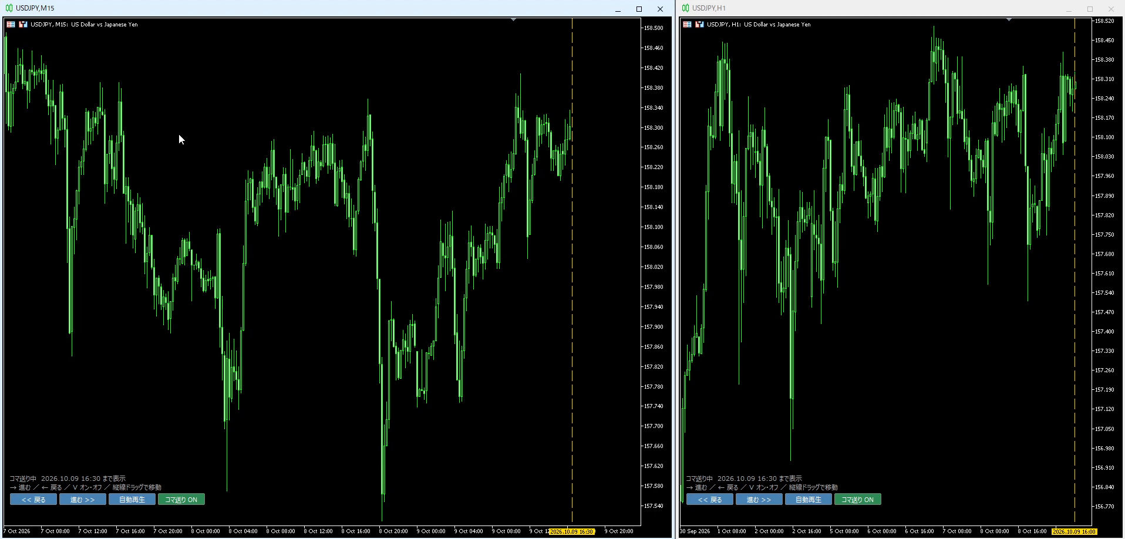Select the orange dashed vertical line in M15 chart
The image size is (1125, 539).
coord(572,270)
